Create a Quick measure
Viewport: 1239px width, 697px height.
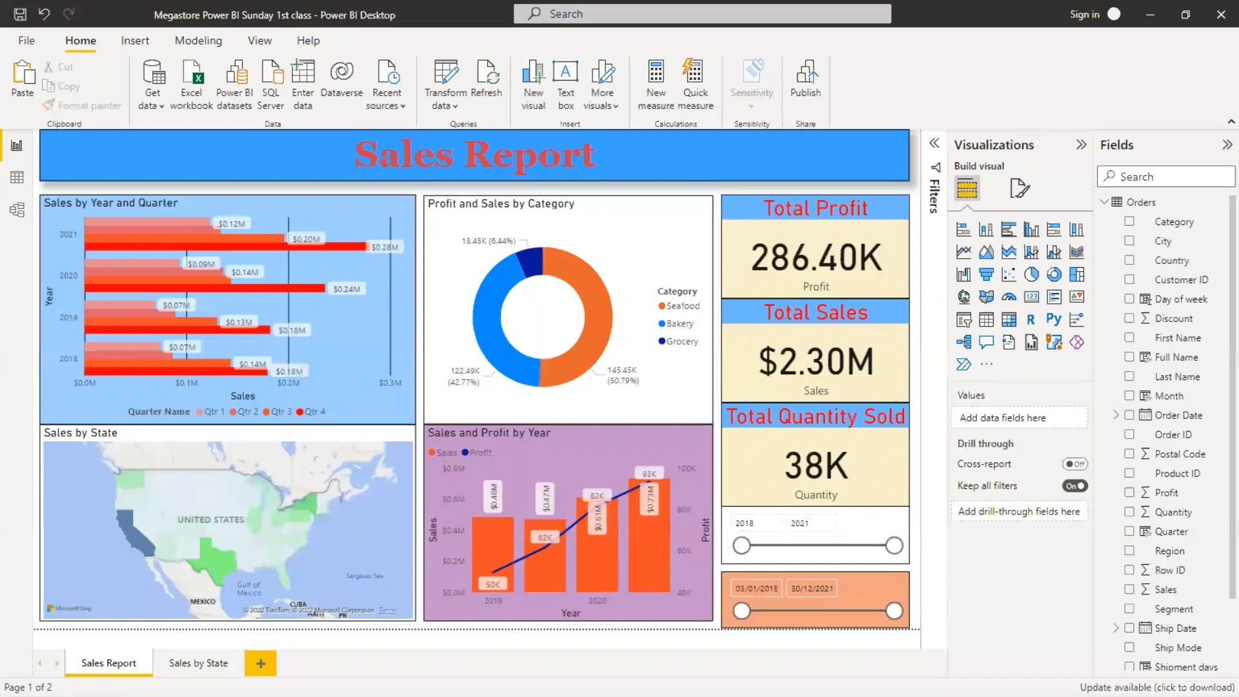coord(695,85)
